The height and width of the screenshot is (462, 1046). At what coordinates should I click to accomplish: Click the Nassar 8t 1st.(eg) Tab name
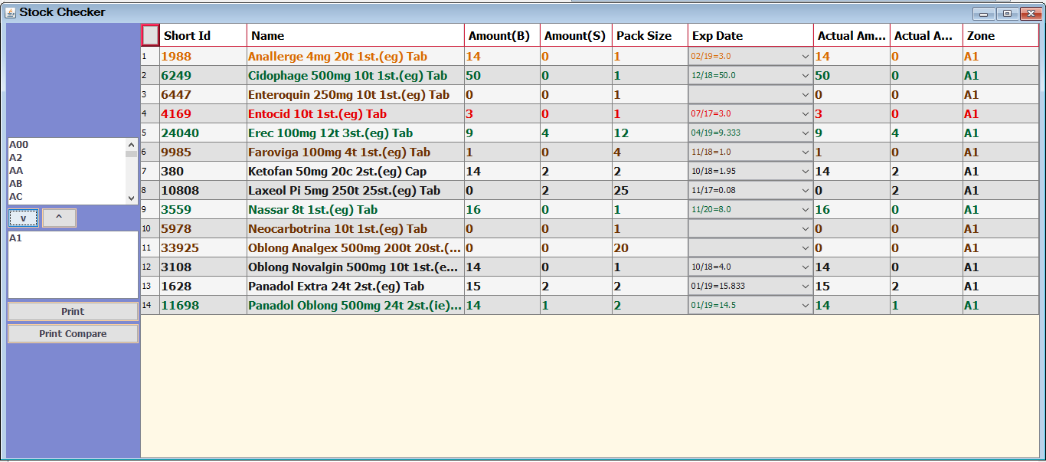(312, 210)
